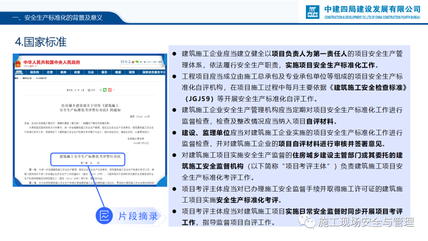Image resolution: width=428 pixels, height=241 pixels.
Task: Click the 中华人民共和国中央人民政府 site title
Action: click(52, 62)
